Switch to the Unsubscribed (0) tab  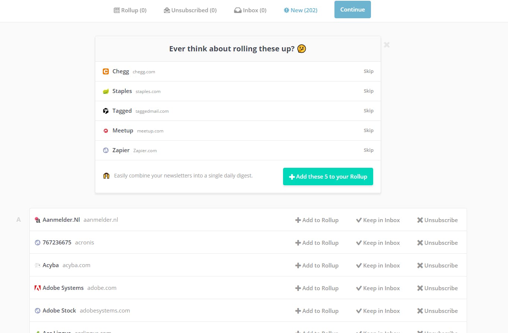[190, 10]
